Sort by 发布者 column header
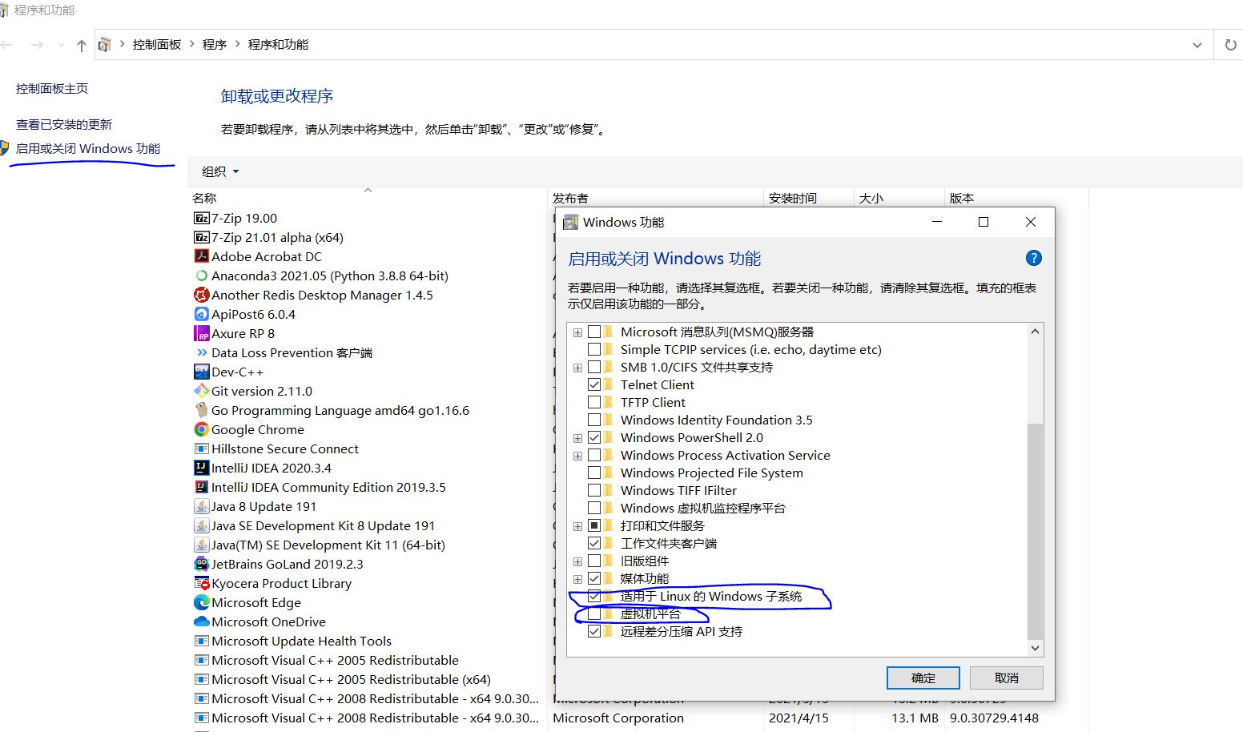This screenshot has height=732, width=1243. pyautogui.click(x=656, y=198)
